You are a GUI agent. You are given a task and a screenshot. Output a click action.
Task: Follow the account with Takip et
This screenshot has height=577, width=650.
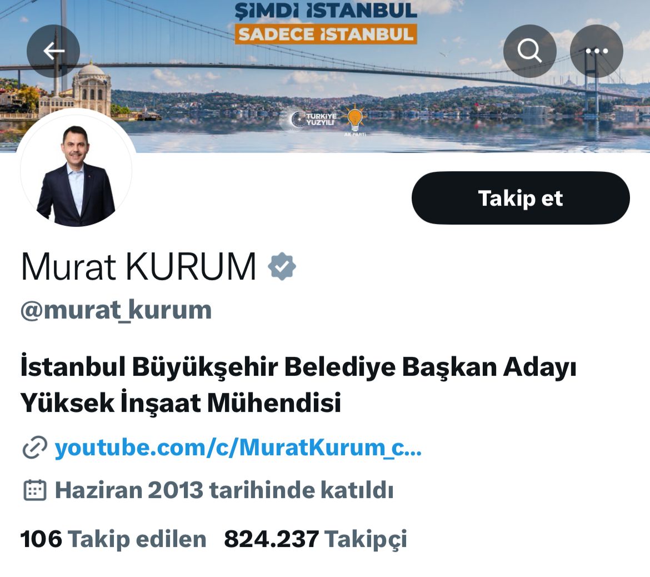click(x=521, y=198)
